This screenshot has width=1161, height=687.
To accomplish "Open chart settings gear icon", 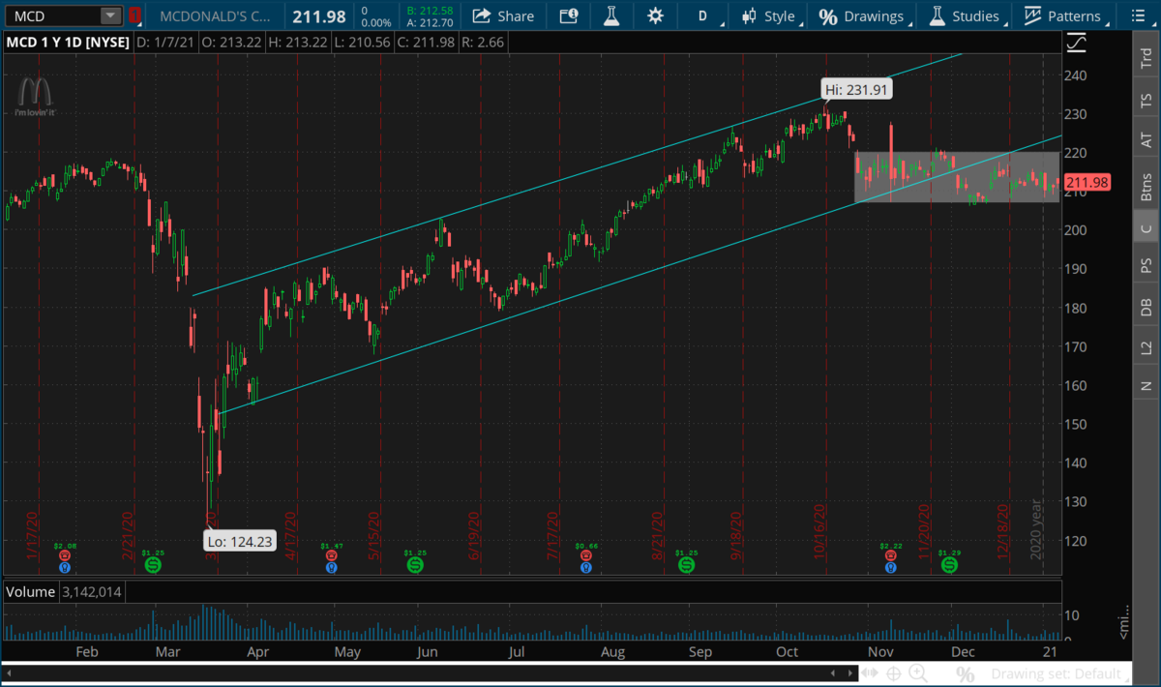I will [x=656, y=15].
